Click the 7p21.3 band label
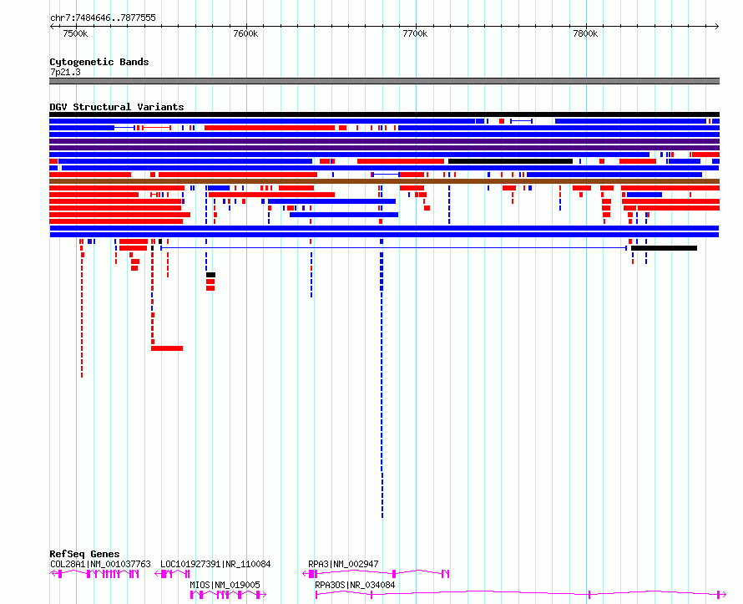Screen dimensions: 743x604 [x=65, y=72]
